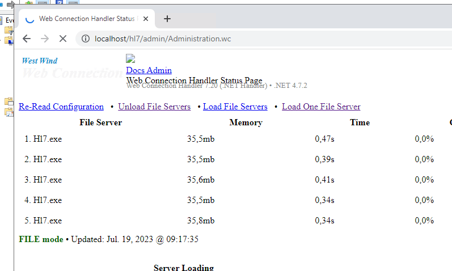This screenshot has width=452, height=271.
Task: Open a new browser tab
Action: pyautogui.click(x=167, y=19)
